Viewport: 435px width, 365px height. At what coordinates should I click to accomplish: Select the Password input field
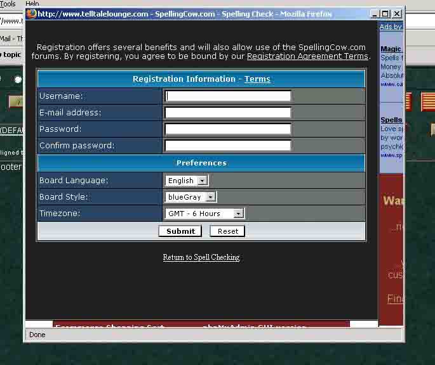[227, 129]
